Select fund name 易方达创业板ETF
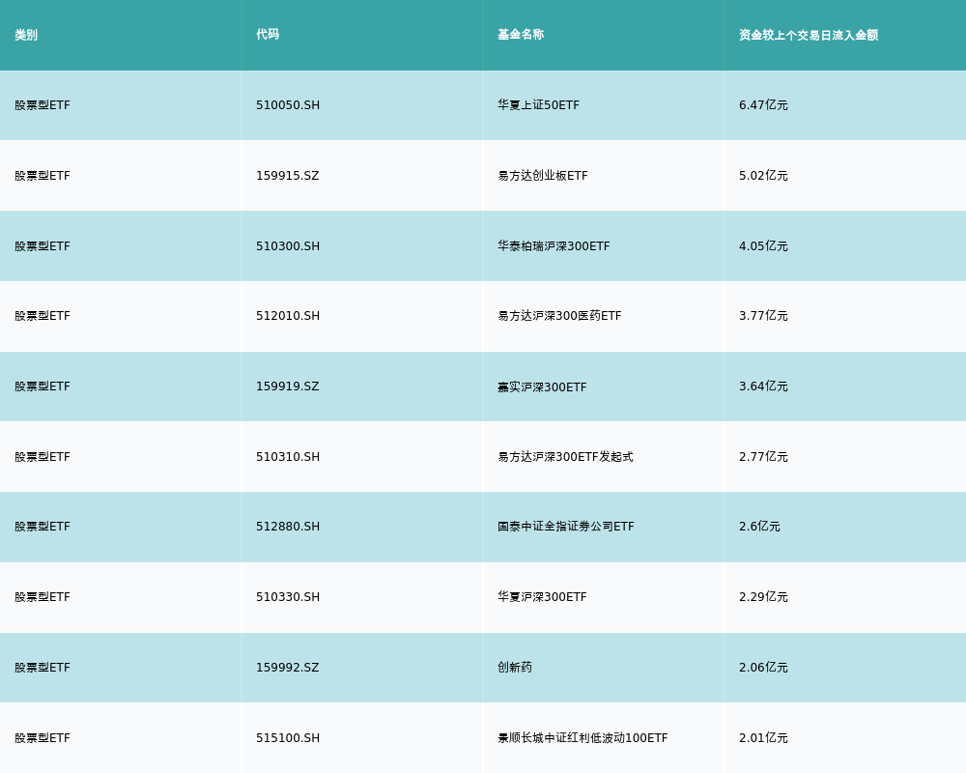 click(543, 176)
